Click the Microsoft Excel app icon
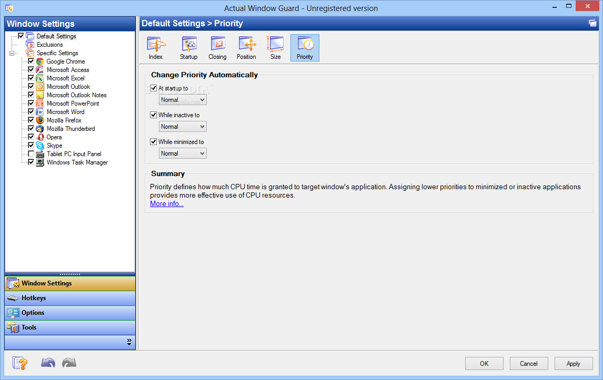 pyautogui.click(x=40, y=78)
